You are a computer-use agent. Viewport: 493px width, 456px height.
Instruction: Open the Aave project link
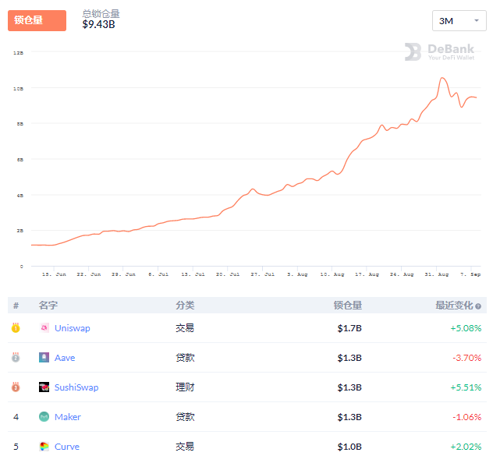click(65, 358)
